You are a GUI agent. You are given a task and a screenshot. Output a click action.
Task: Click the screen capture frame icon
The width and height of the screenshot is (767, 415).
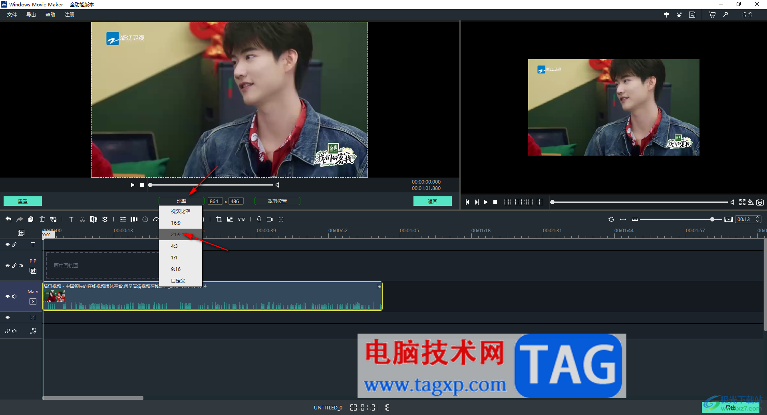click(281, 219)
